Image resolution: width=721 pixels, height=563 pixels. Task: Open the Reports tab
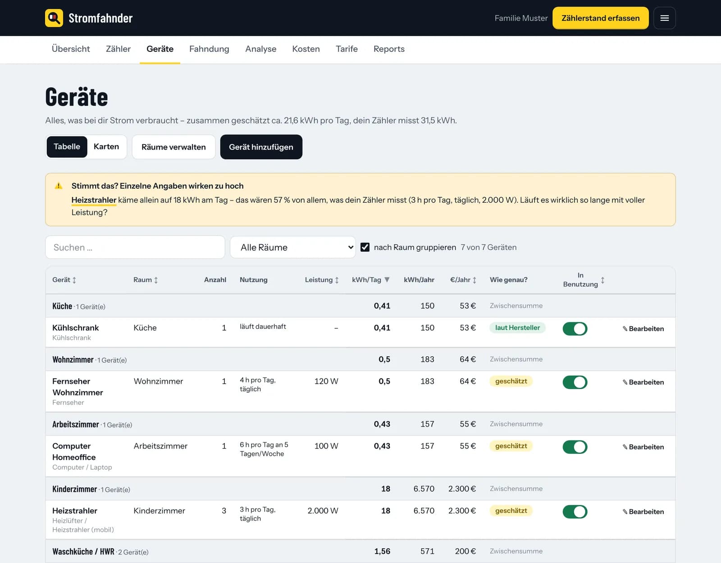[389, 49]
